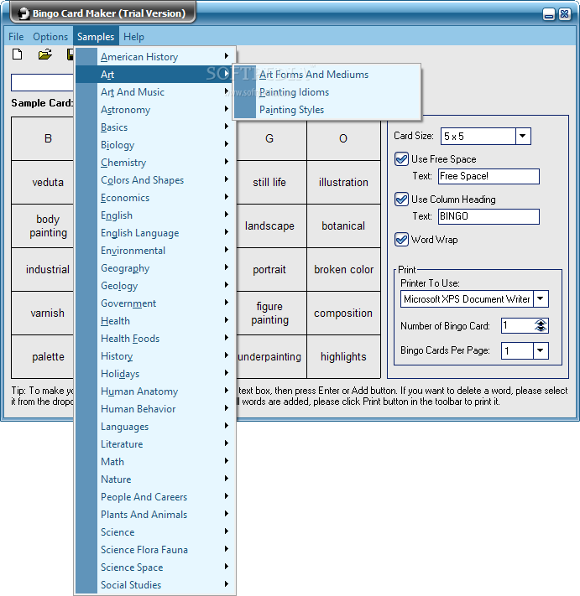
Task: Click the column heading BINGO text field
Action: (489, 217)
